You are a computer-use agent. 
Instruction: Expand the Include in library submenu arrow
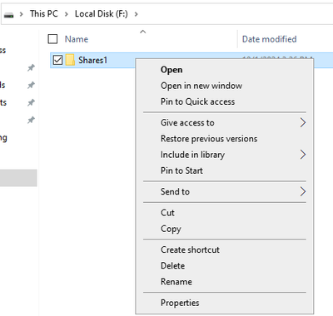pyautogui.click(x=303, y=155)
